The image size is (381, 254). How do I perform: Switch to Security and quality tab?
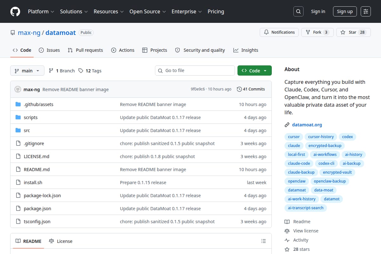pyautogui.click(x=200, y=50)
